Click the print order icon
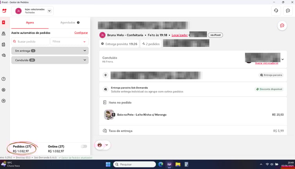Viewport: 295px width, 169px height. (100, 145)
